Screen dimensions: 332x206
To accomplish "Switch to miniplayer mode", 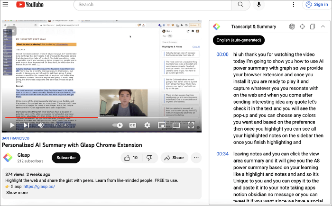I will point(162,125).
